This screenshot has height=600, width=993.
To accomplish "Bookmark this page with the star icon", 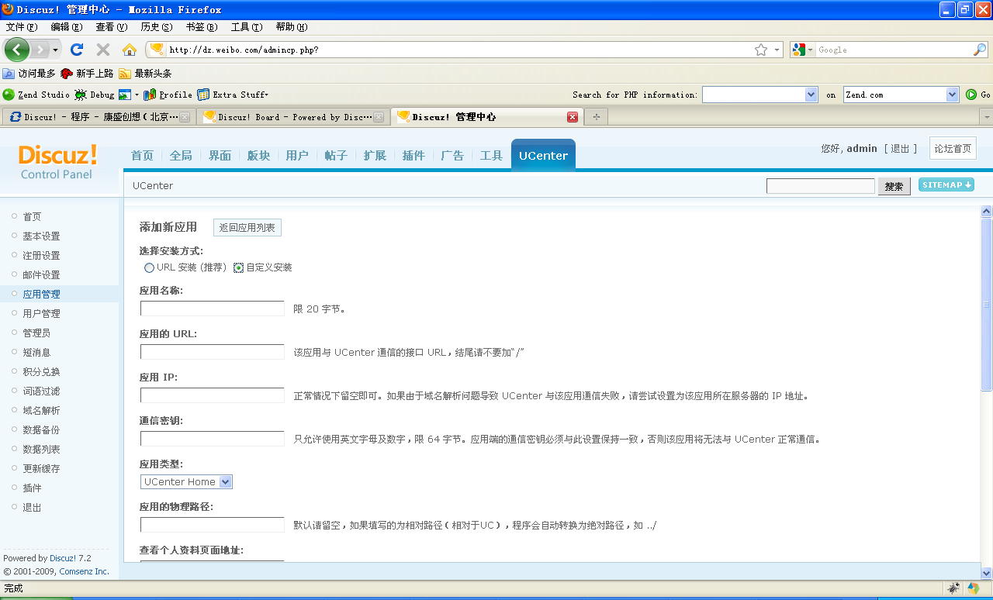I will pyautogui.click(x=761, y=50).
